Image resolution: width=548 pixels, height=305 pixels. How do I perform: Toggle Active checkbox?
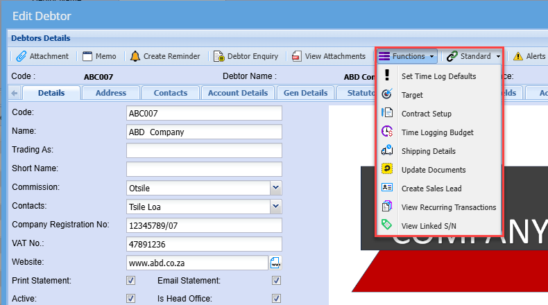point(130,299)
